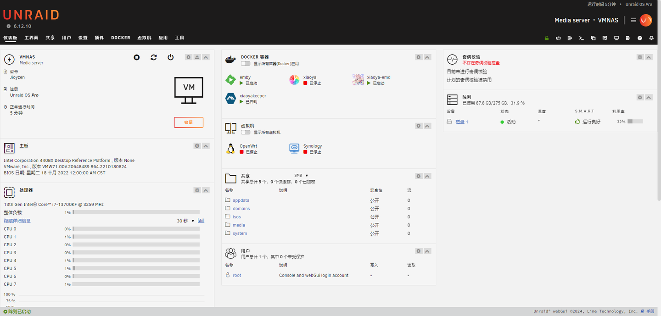Open the emby container icon
Viewport: 661px width, 316px height.
[230, 80]
